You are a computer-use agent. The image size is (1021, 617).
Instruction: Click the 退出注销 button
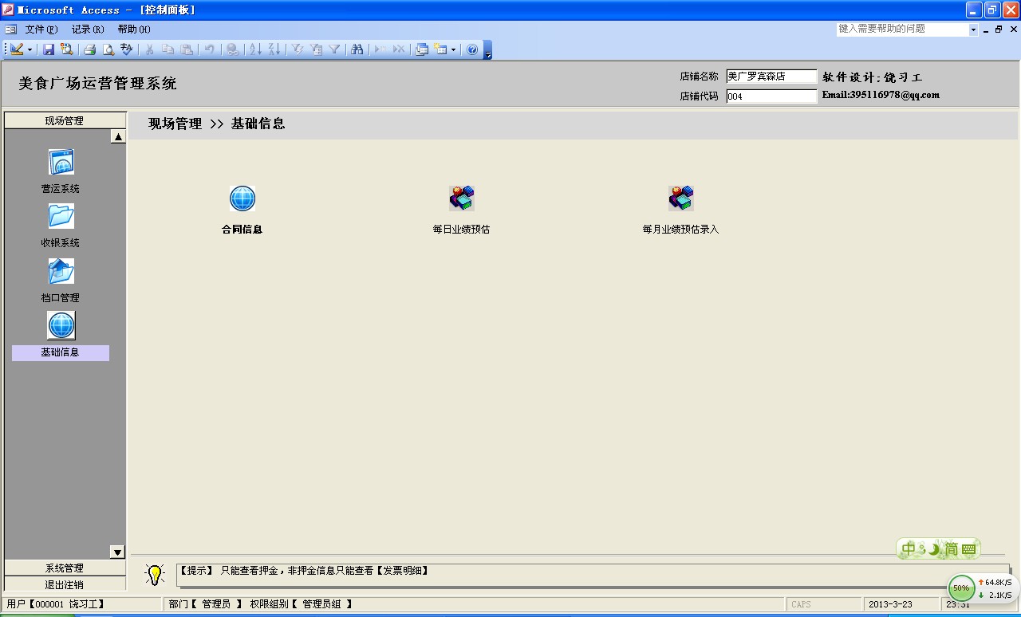tap(65, 584)
